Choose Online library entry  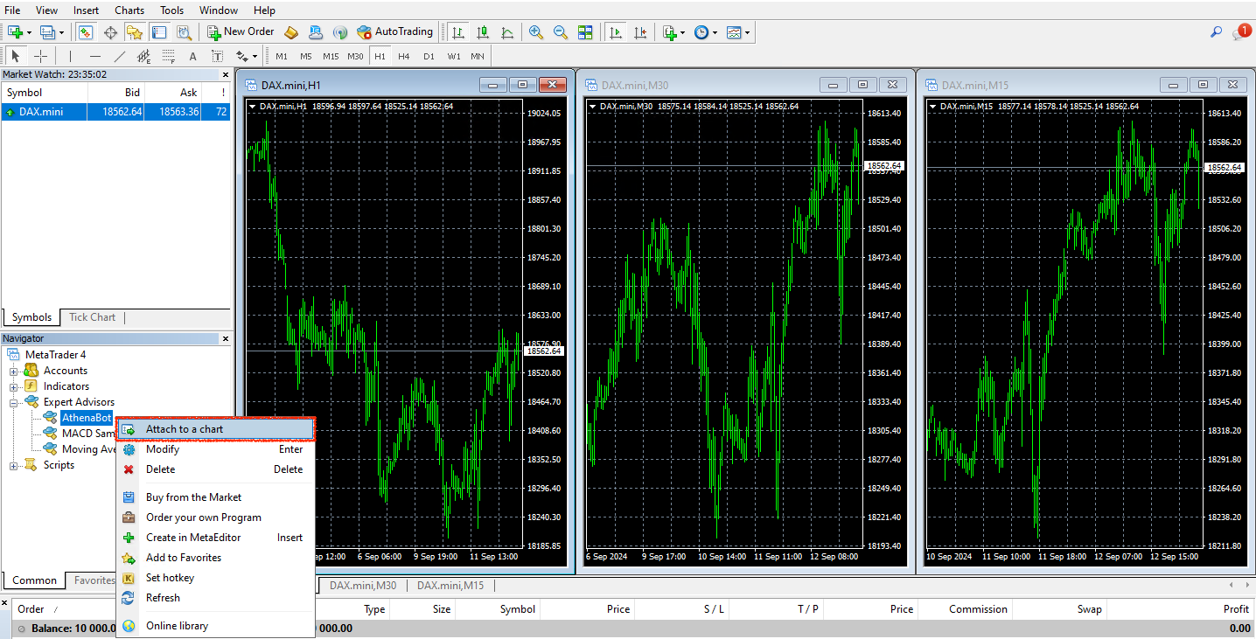(215, 626)
